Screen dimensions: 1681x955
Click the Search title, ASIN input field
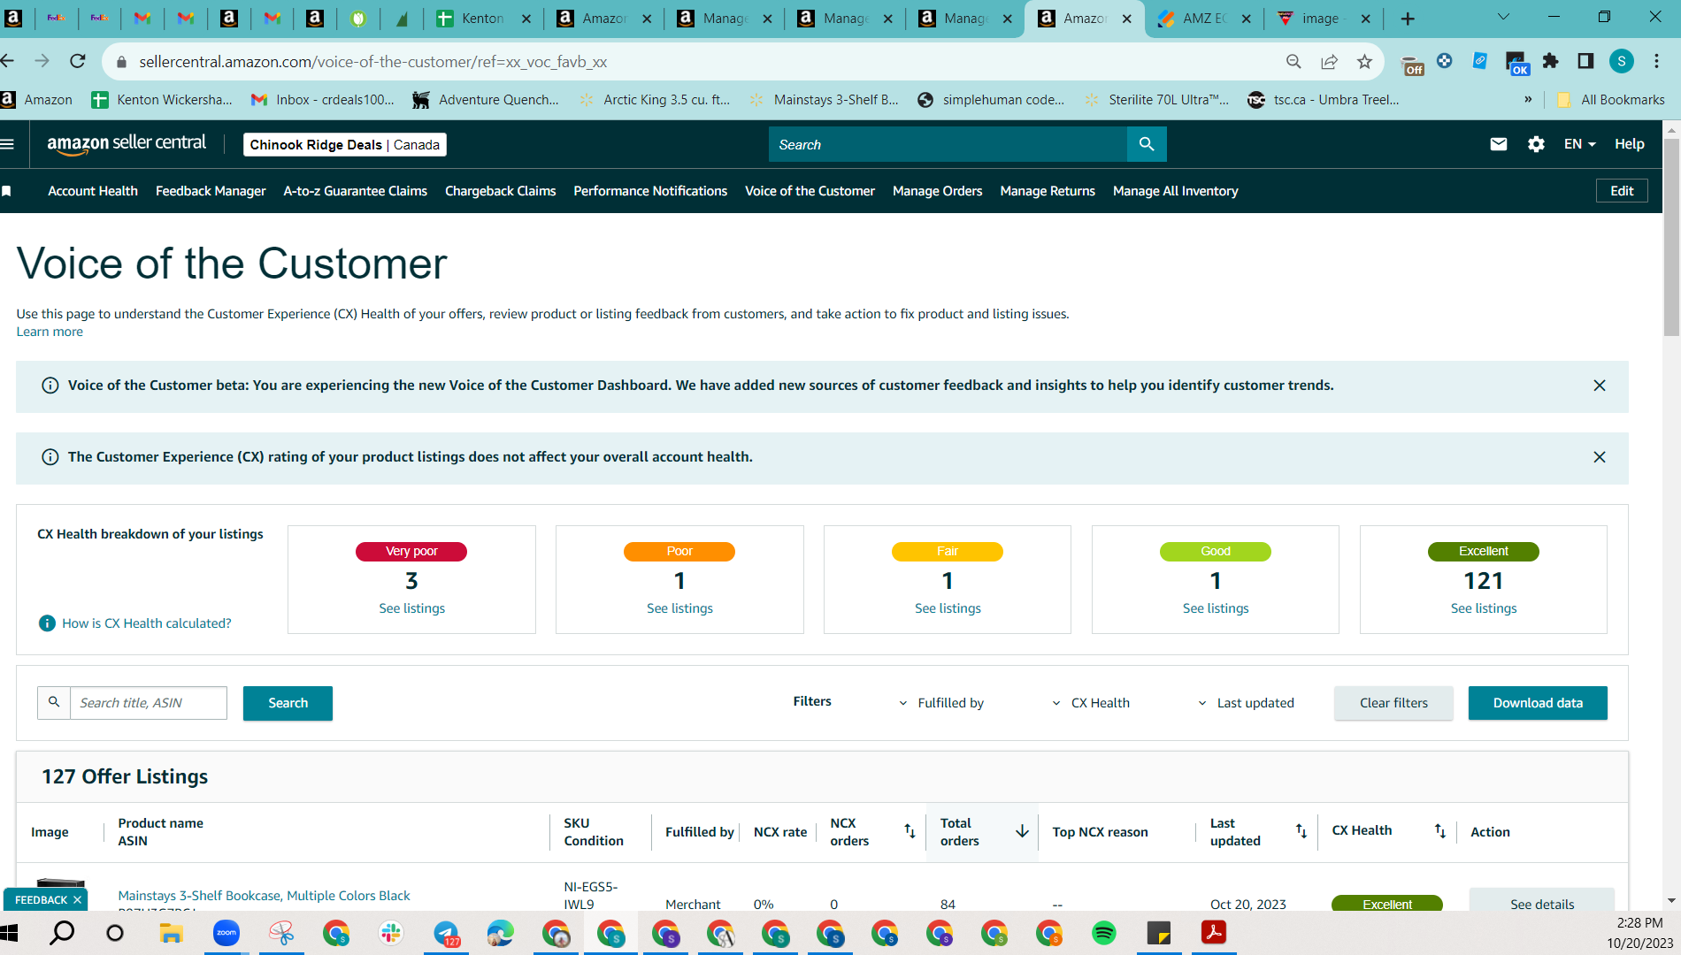pos(149,703)
